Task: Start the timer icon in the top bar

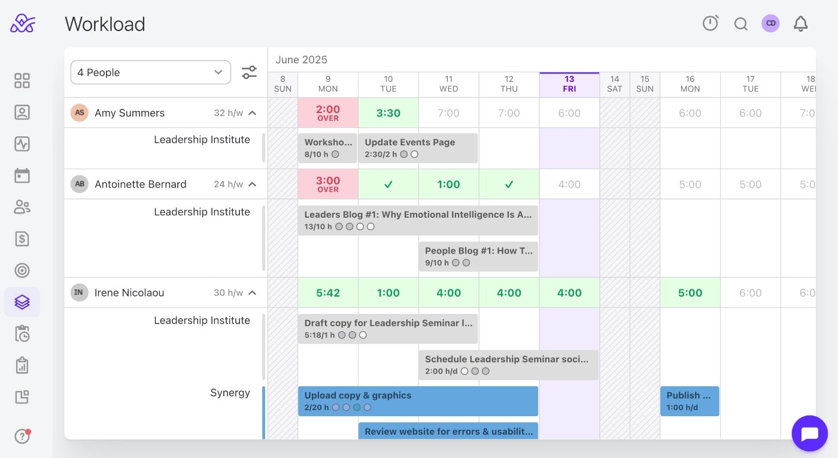Action: pos(711,23)
